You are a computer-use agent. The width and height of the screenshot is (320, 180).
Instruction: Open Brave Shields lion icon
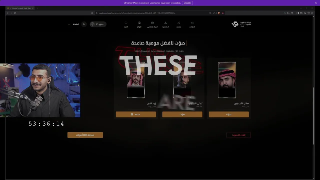(x=219, y=13)
